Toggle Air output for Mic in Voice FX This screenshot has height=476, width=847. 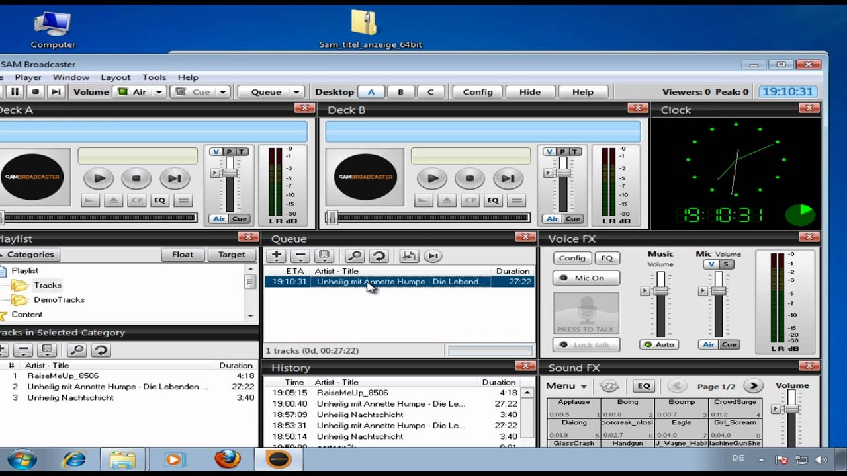[x=709, y=344]
